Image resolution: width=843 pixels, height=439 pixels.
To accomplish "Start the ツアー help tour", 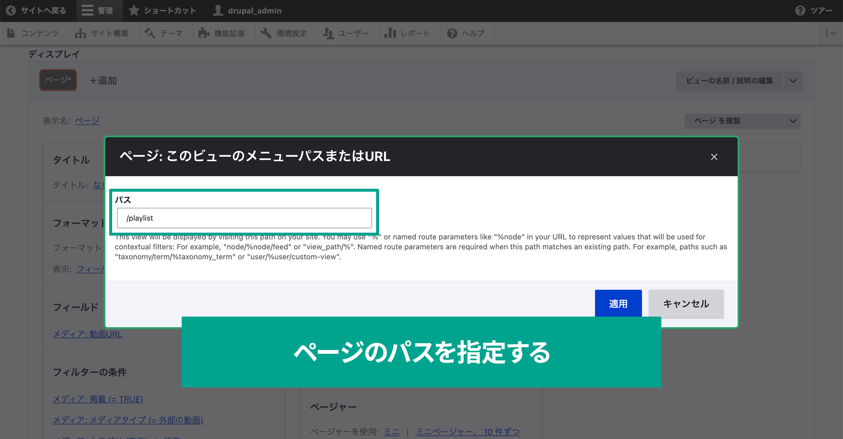I will pyautogui.click(x=814, y=11).
